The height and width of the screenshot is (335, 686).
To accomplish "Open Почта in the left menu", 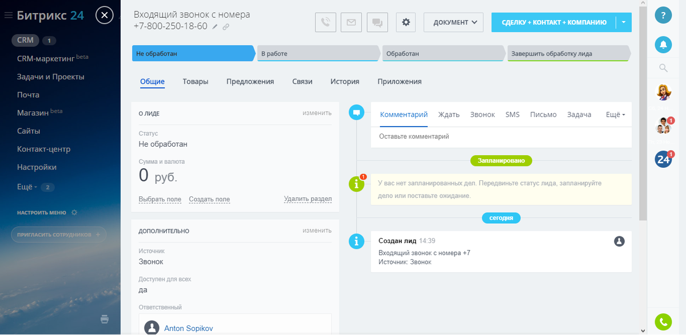I will tap(28, 95).
